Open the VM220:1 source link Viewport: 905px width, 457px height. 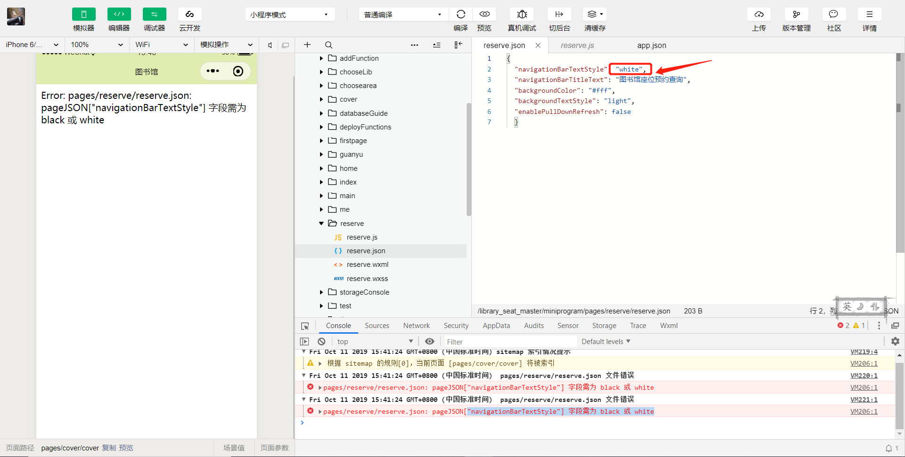[x=864, y=376]
